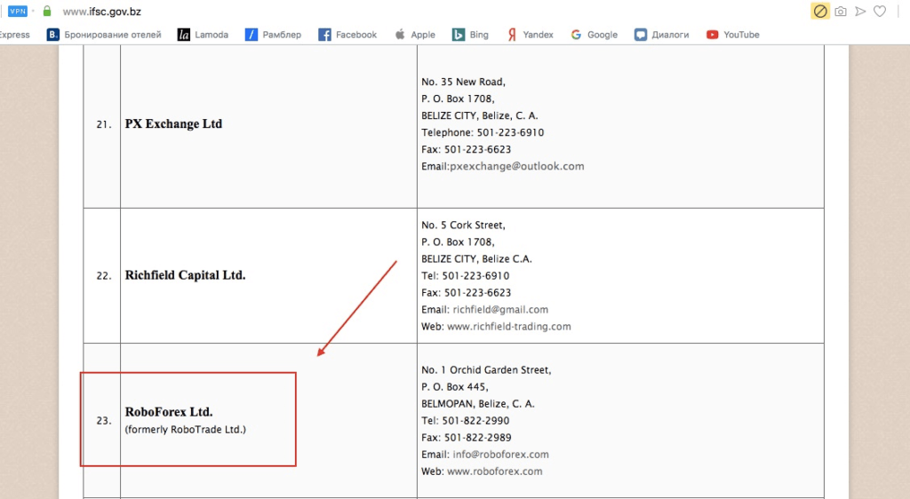Click the info@roboforex.com email link

tap(500, 455)
